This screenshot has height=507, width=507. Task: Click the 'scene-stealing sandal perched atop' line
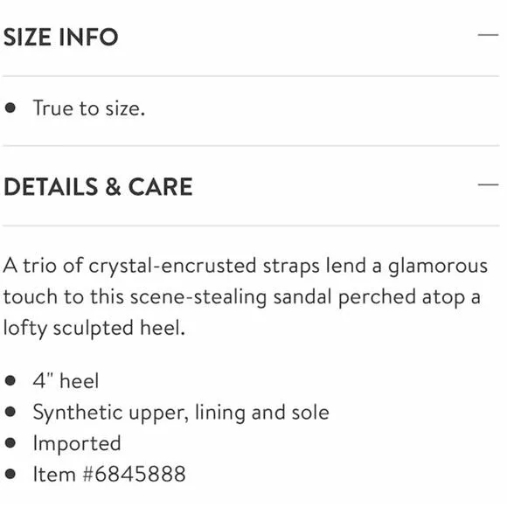[241, 298]
